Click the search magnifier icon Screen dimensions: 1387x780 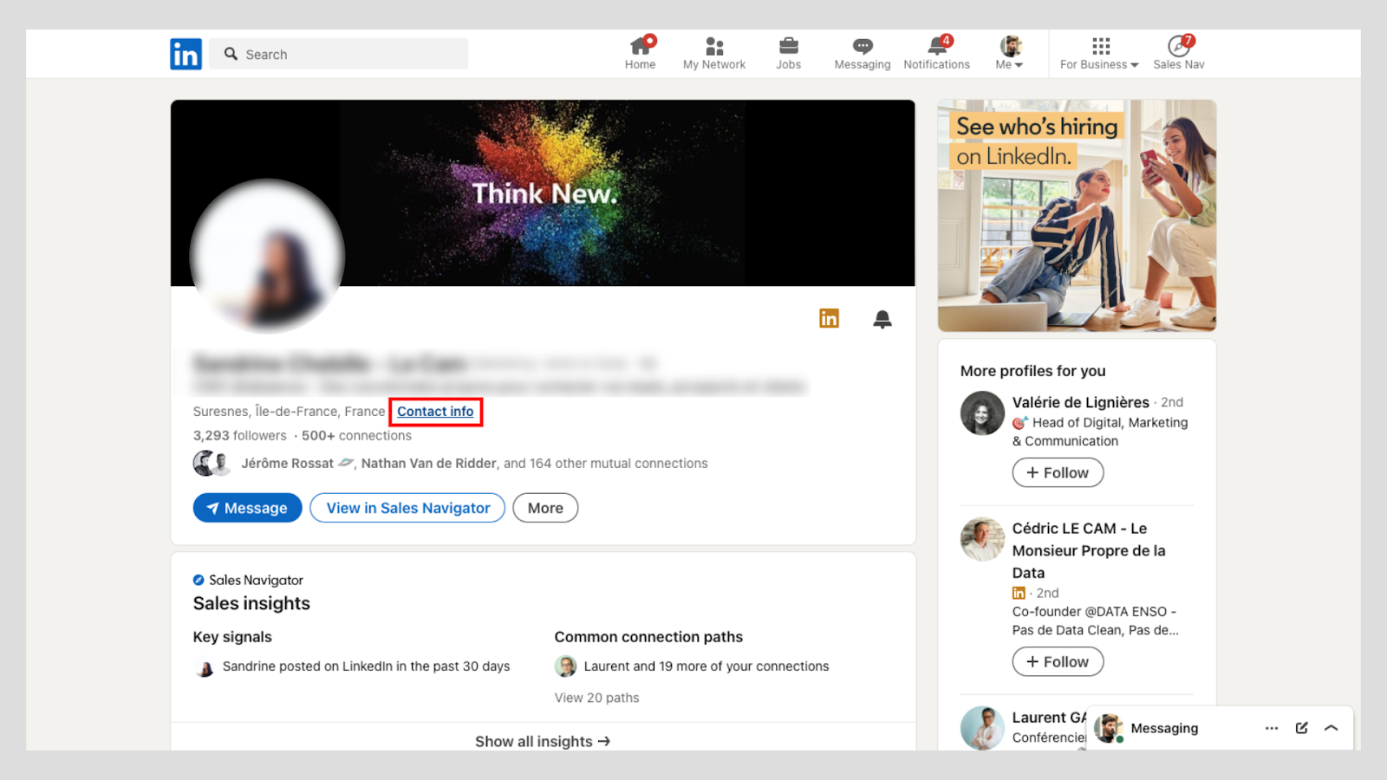[x=231, y=54]
